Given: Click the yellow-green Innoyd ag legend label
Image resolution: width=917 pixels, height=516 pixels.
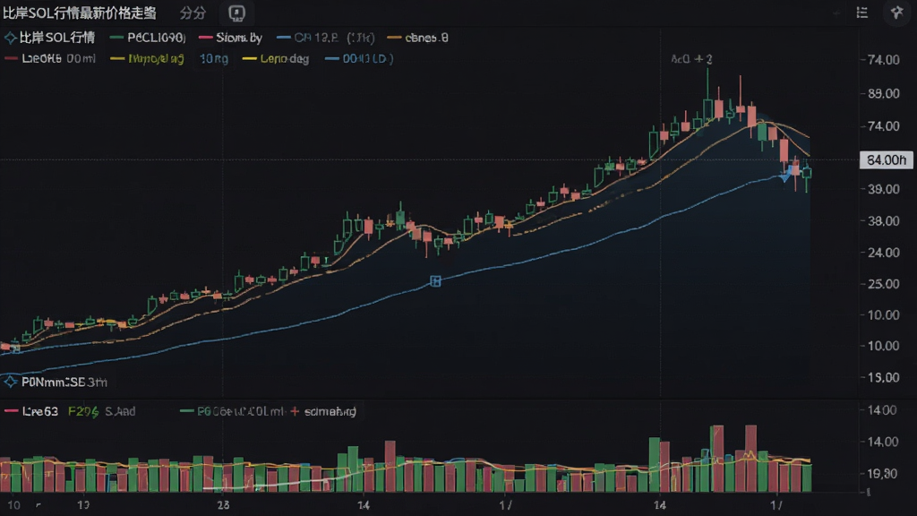Looking at the screenshot, I should click(156, 58).
